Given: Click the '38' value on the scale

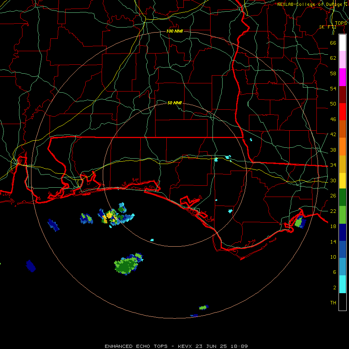Looking at the screenshot, I should (333, 150).
